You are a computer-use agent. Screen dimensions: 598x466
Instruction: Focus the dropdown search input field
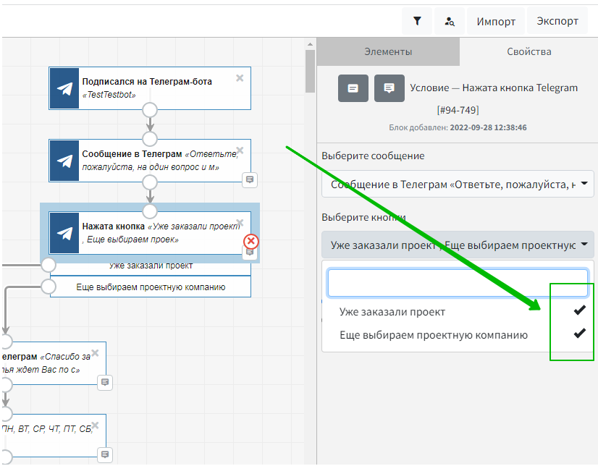[x=458, y=283]
